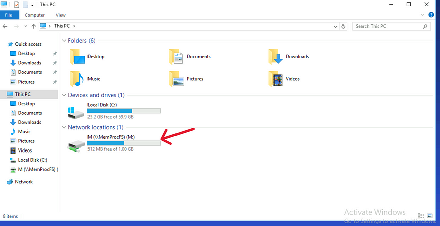Click the Search This PC box
The width and height of the screenshot is (440, 226).
(391, 26)
